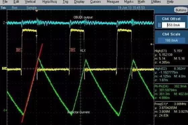Open the Vertical menu
The width and height of the screenshot is (188, 125).
click(x=30, y=2)
